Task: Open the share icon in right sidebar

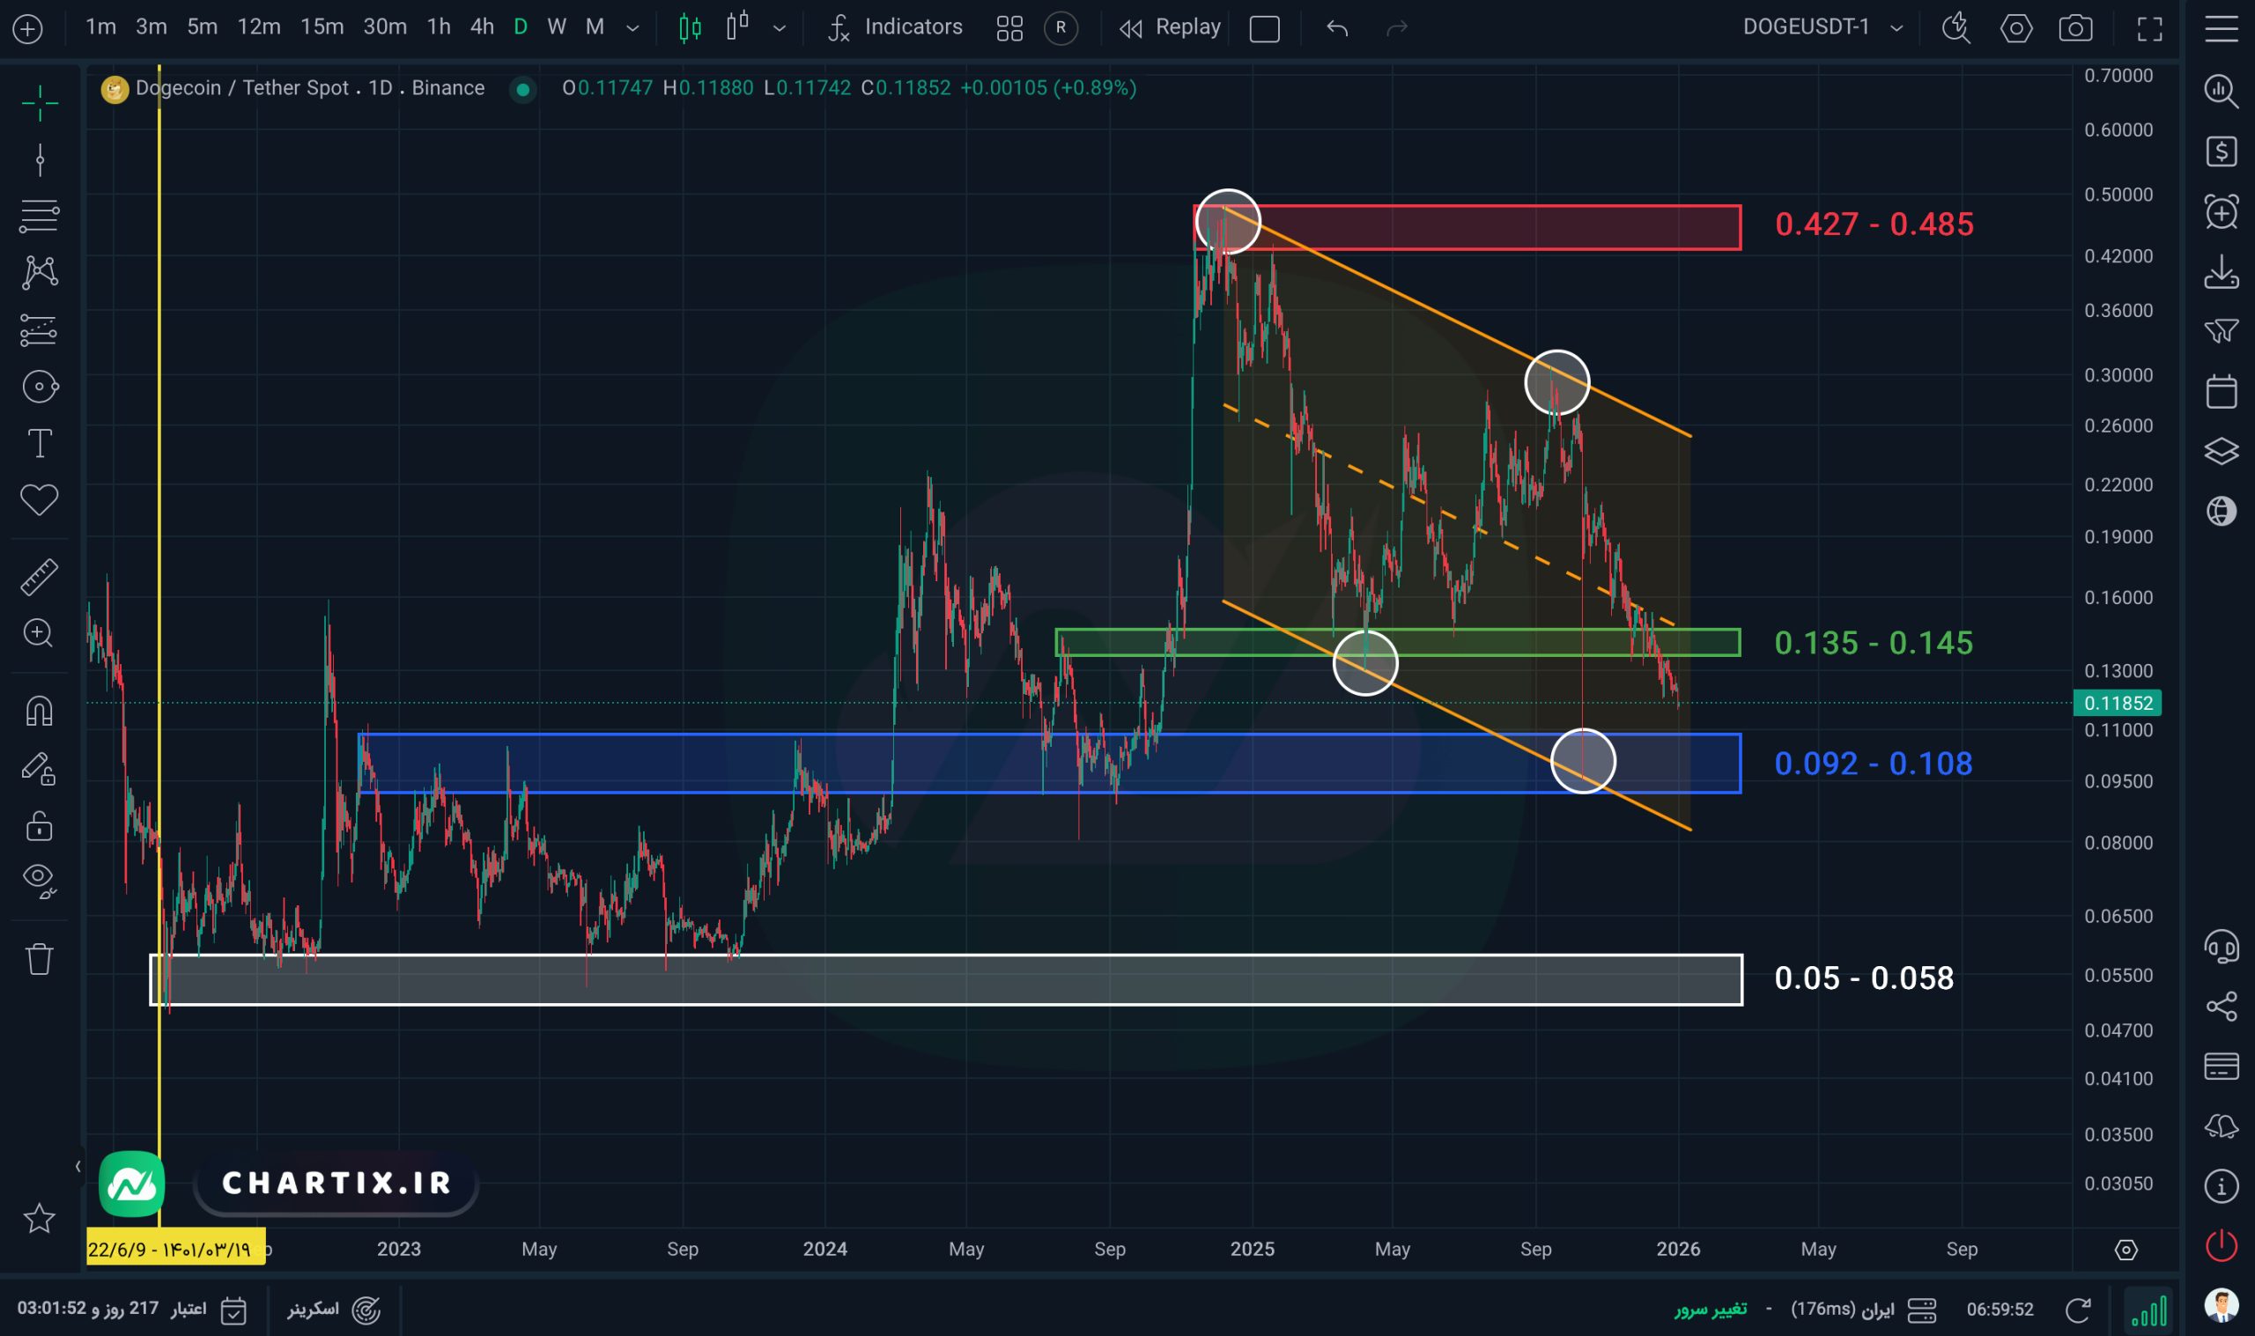Action: click(2221, 1006)
